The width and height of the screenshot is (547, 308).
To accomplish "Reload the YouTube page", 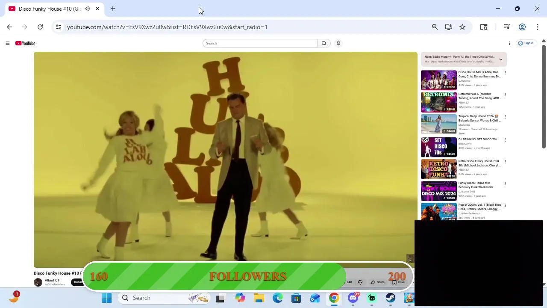I will [x=40, y=27].
